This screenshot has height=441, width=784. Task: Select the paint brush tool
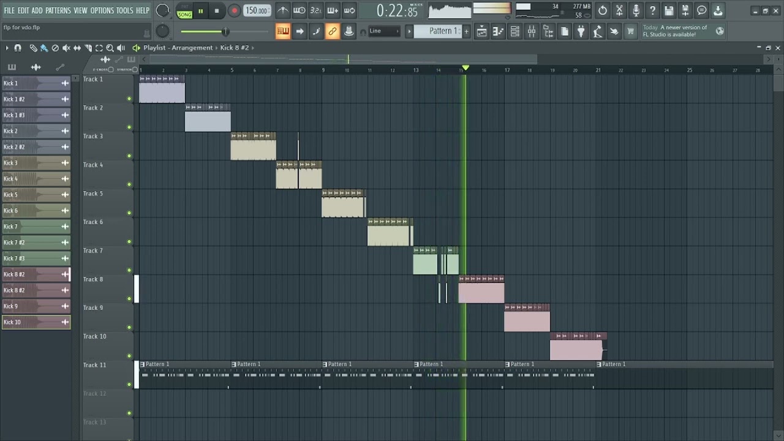coord(44,48)
